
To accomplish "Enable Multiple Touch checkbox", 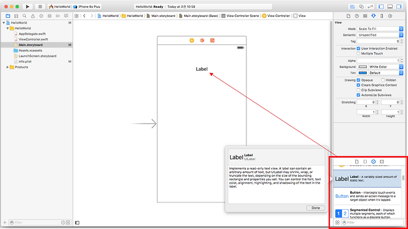I will point(358,53).
